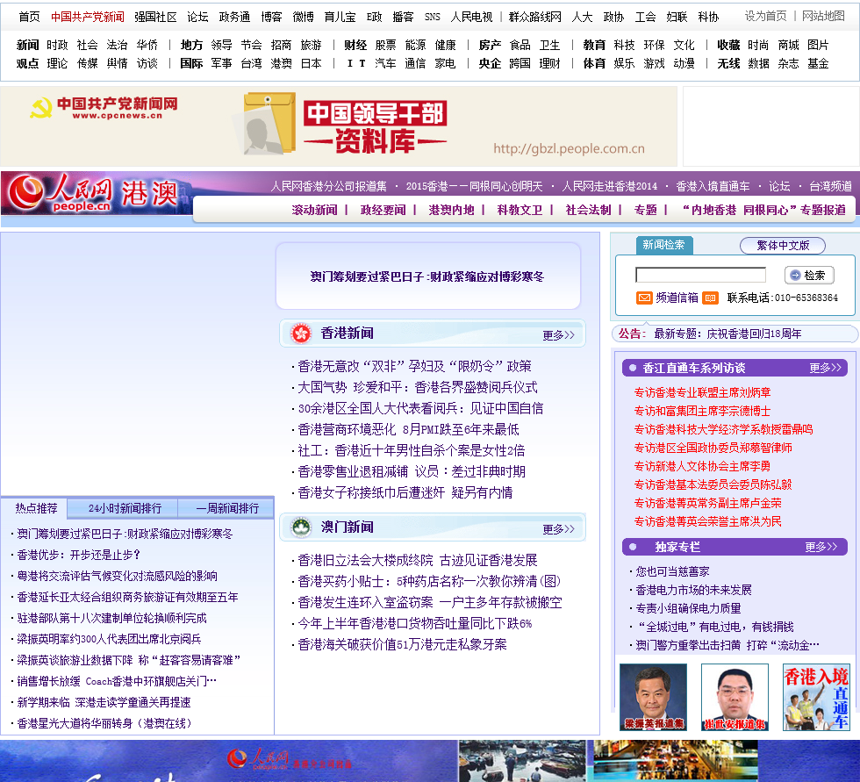The height and width of the screenshot is (782, 860).
Task: Click 设为首页 link
Action: tap(765, 17)
